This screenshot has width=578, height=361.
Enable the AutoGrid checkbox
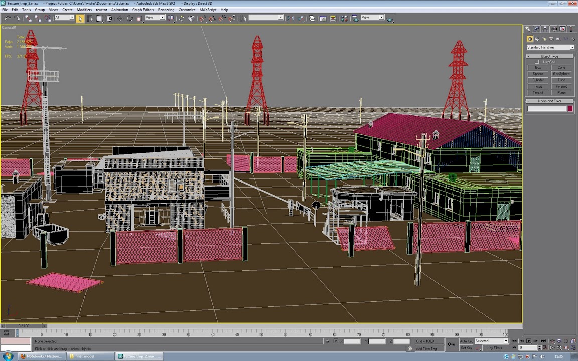[537, 62]
